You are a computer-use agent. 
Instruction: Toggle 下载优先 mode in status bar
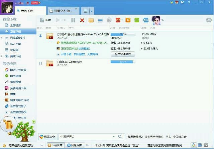point(56,145)
